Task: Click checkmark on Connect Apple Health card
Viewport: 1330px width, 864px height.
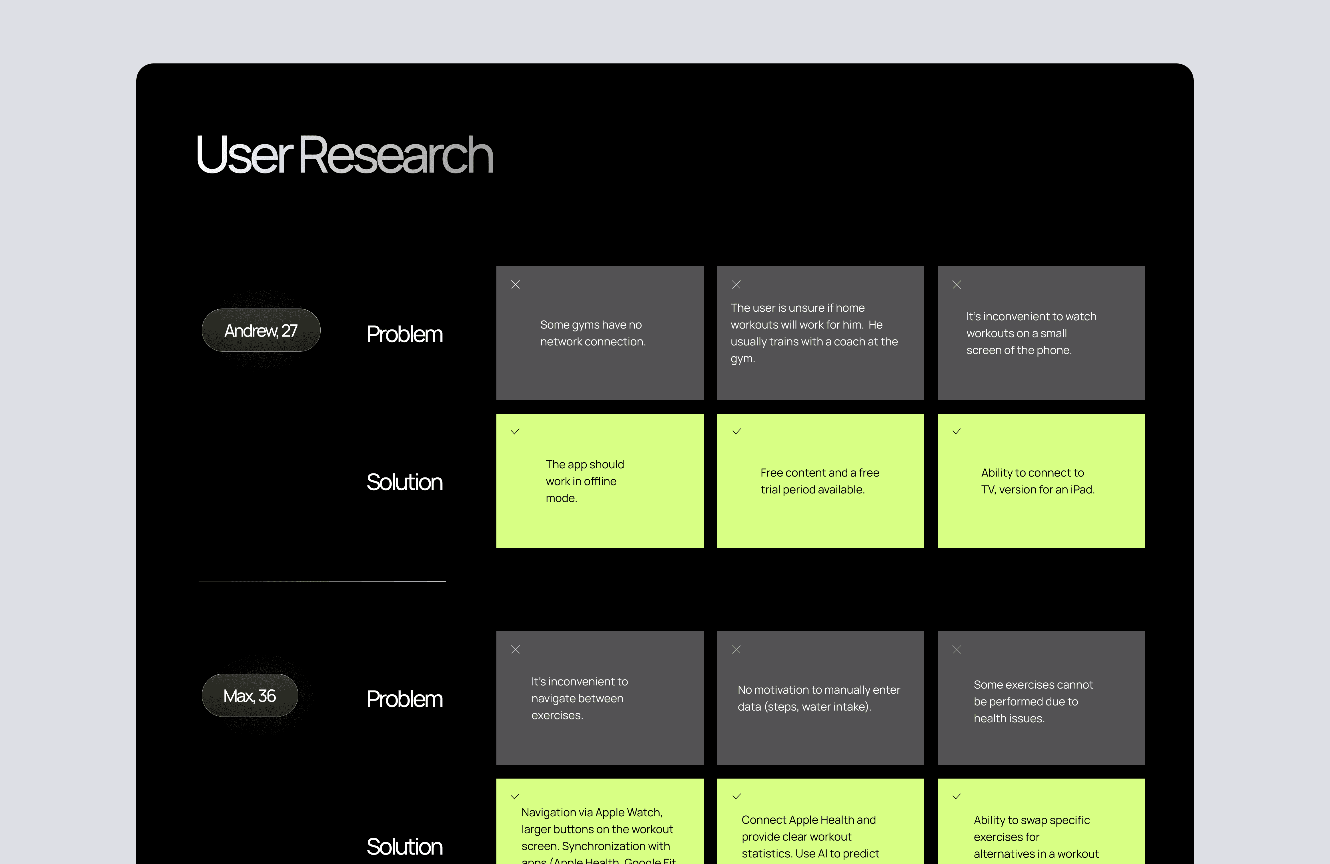Action: (736, 796)
